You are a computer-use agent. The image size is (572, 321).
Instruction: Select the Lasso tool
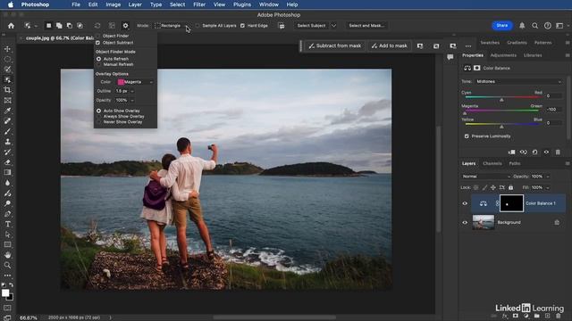pyautogui.click(x=7, y=70)
